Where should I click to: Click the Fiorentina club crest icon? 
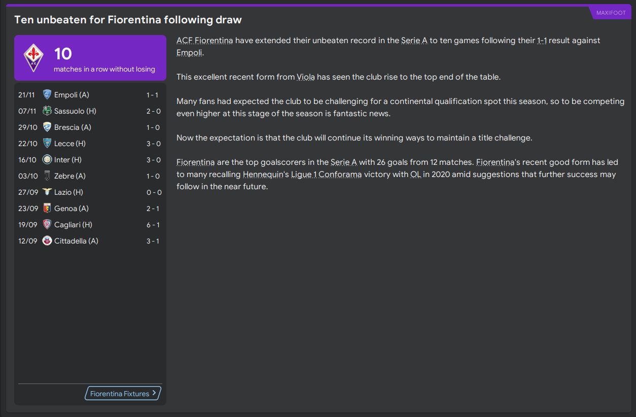point(33,58)
